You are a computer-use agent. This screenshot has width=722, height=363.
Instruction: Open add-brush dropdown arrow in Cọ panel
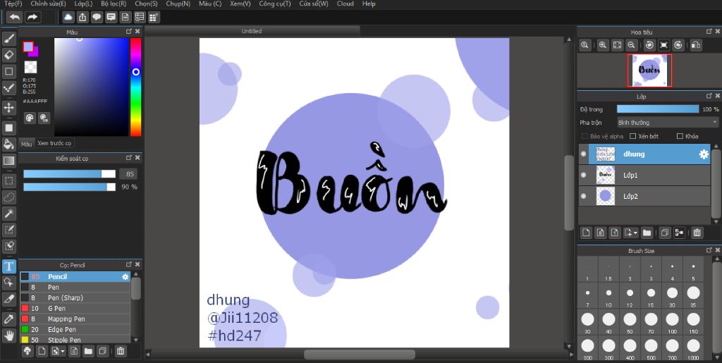pos(63,352)
